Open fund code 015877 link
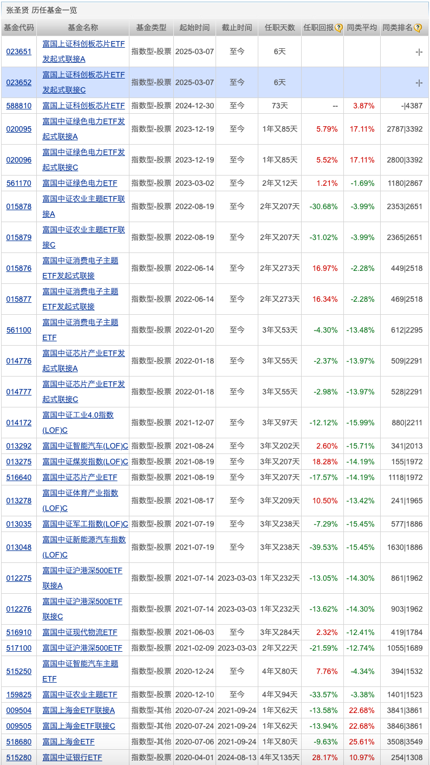 point(19,299)
